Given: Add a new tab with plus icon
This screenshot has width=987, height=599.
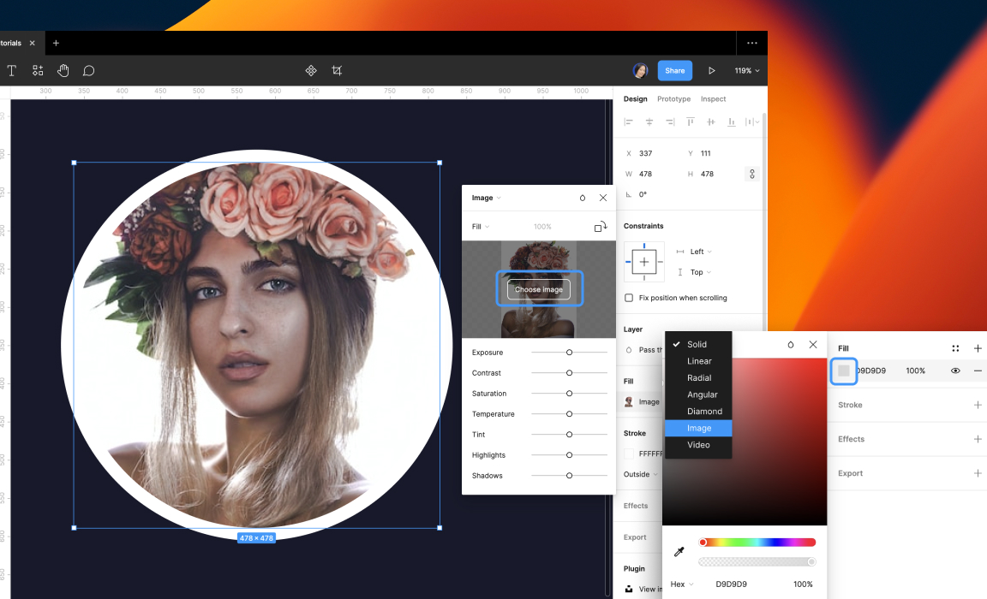Looking at the screenshot, I should point(56,44).
